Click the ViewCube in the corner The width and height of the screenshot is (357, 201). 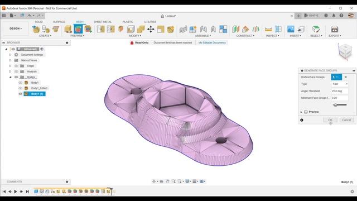[x=345, y=52]
